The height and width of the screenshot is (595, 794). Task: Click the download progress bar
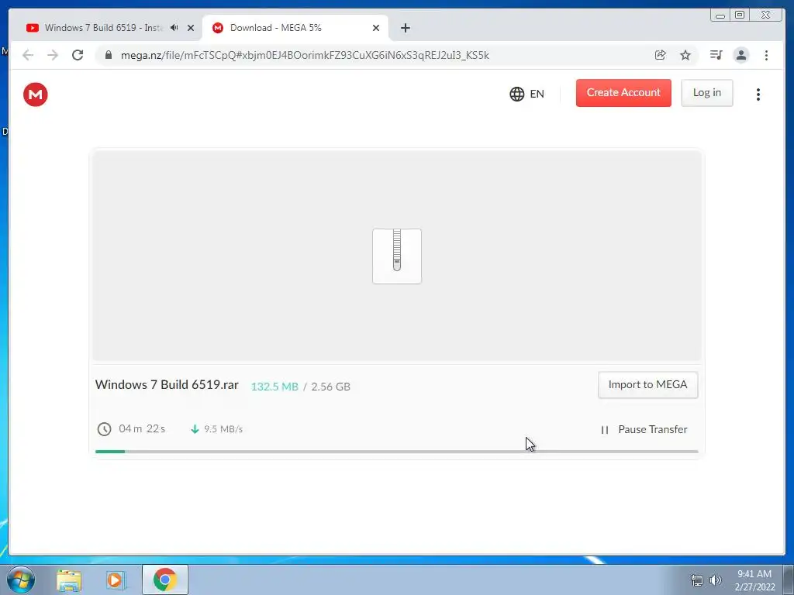pyautogui.click(x=396, y=452)
